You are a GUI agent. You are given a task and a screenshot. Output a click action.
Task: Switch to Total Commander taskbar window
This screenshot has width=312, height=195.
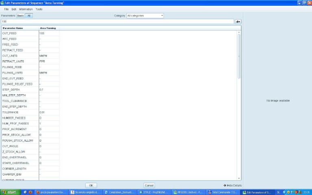coord(223,192)
